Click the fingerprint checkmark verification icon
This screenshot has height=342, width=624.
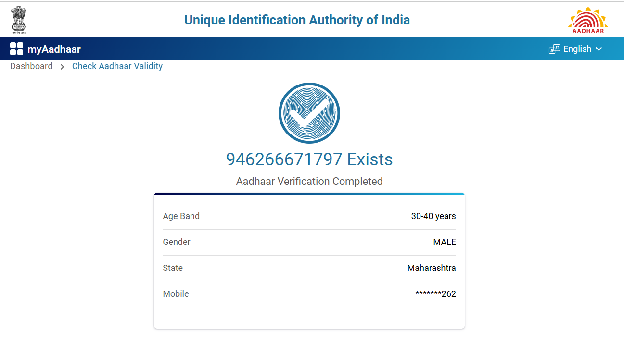pos(309,113)
